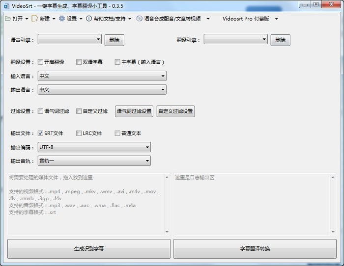Open the 帮助文档/支持 menu
The image size is (344, 266).
click(x=112, y=19)
